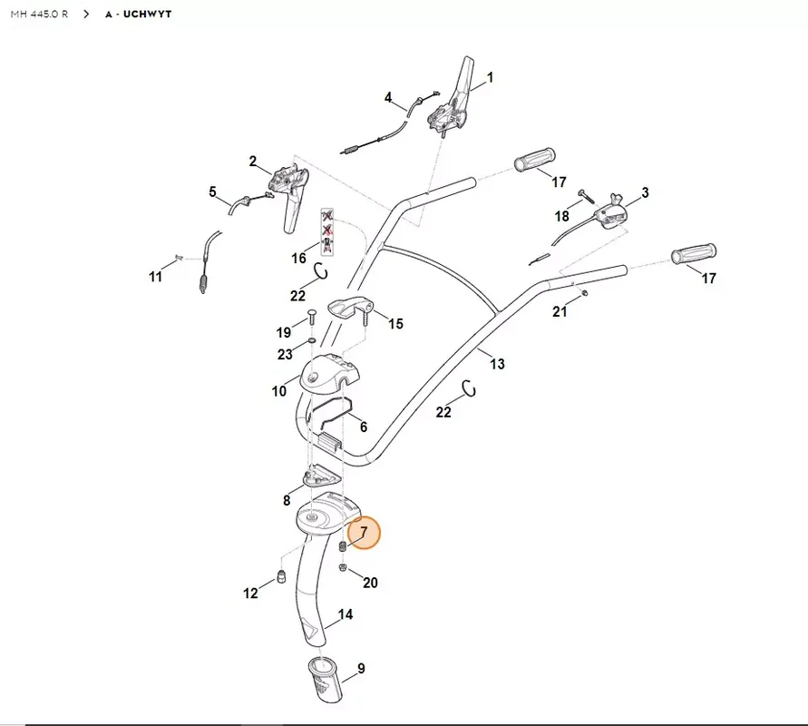Viewport: 808px width, 726px height.
Task: Click the MH 445.0 R breadcrumb link
Action: (x=39, y=14)
